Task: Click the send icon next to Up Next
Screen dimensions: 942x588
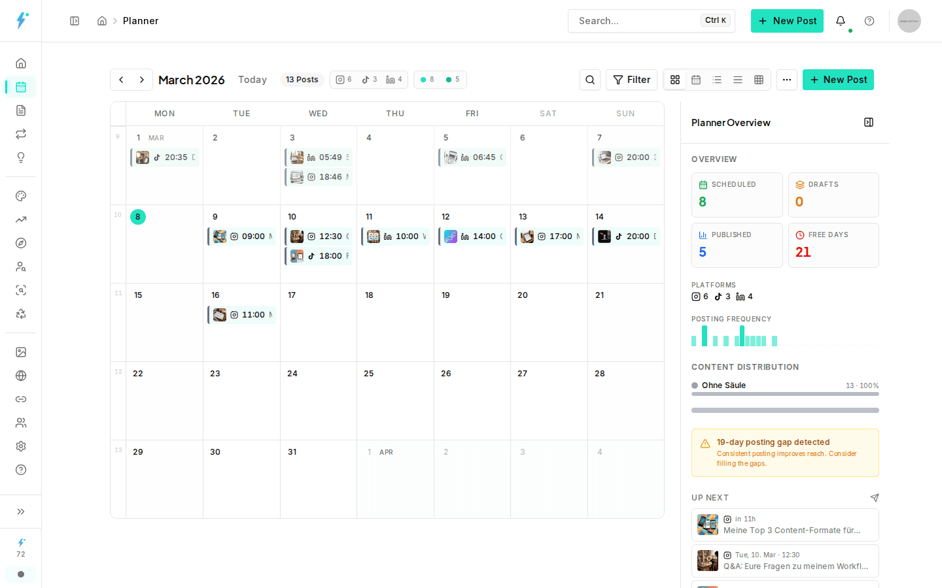Action: (x=875, y=497)
